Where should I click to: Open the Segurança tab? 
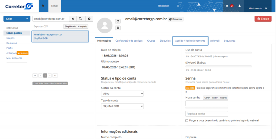229,41
